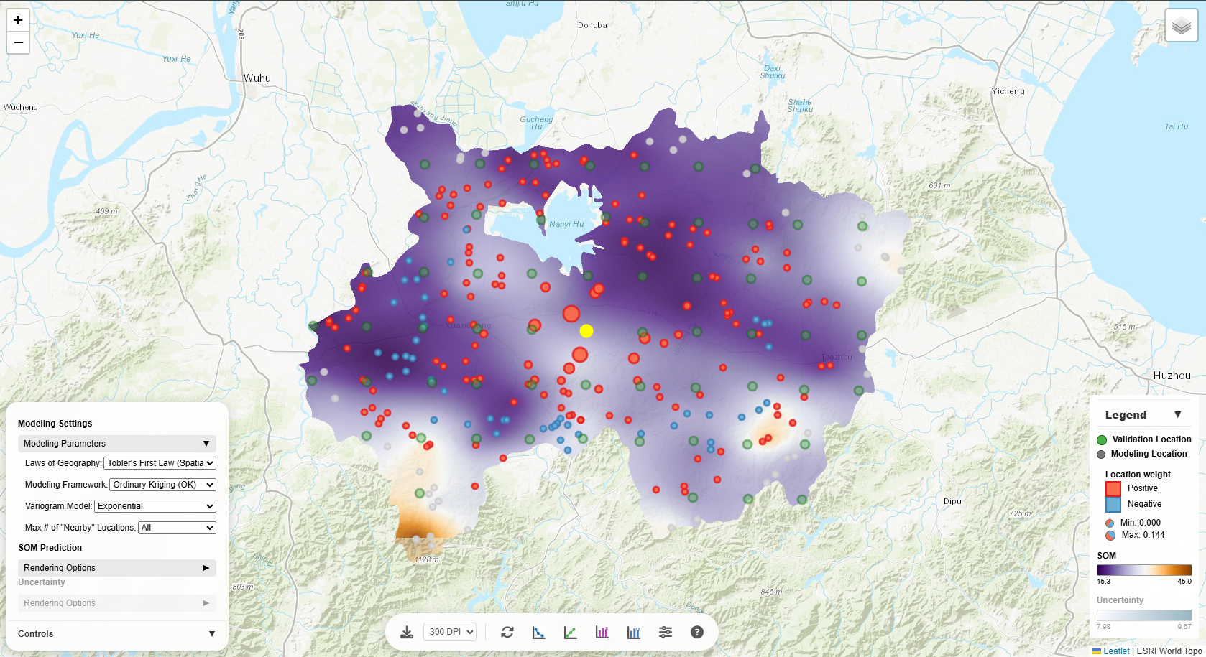Click the 45.9 SOM maximum value

pos(1184,582)
